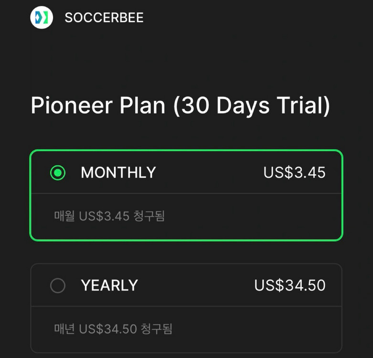373x358 pixels.
Task: Select the YEARLY radio button
Action: (58, 285)
